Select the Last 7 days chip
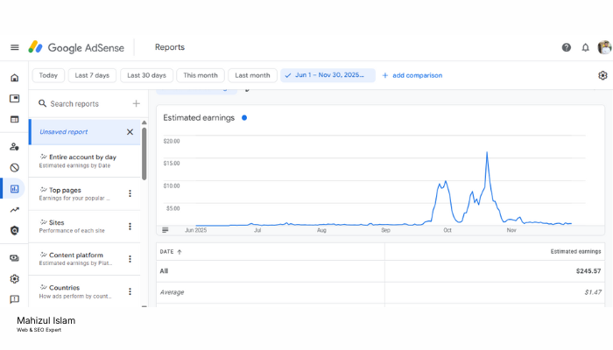The image size is (613, 350). (92, 75)
